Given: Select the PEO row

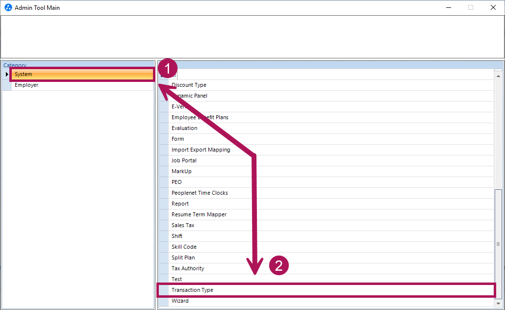Looking at the screenshot, I should (331, 182).
